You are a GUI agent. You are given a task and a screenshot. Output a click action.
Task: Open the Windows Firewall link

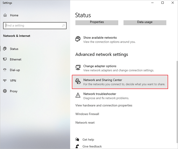click(87, 114)
